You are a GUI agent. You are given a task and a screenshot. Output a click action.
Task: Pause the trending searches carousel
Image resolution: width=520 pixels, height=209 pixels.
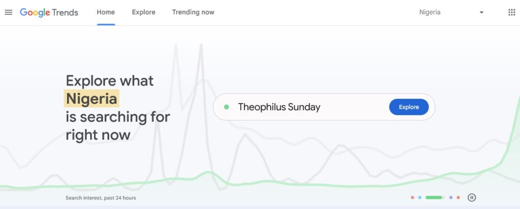point(472,197)
